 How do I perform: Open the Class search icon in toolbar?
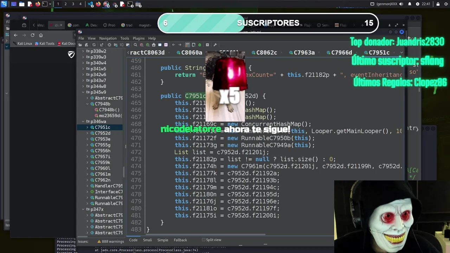tap(142, 45)
